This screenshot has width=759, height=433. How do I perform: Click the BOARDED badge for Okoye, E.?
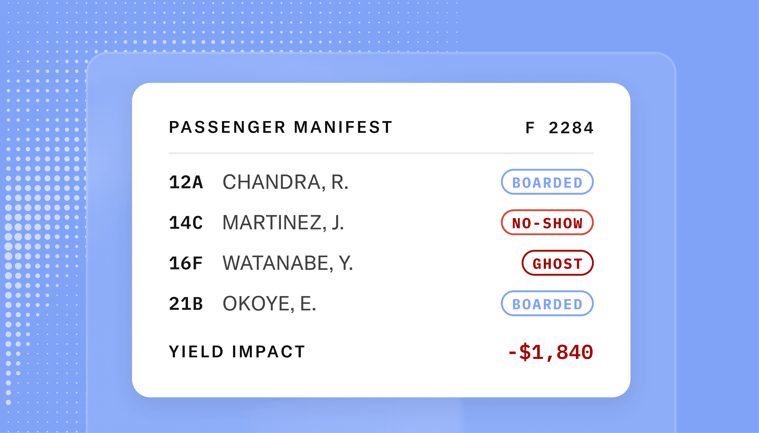pos(547,303)
